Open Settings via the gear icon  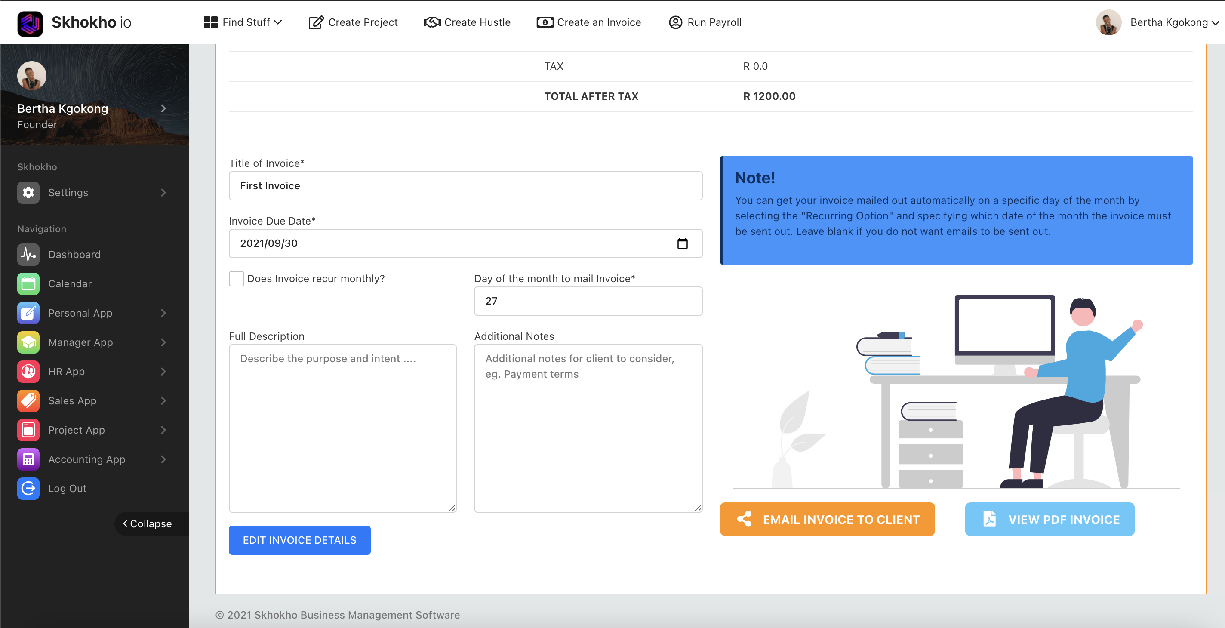tap(28, 193)
